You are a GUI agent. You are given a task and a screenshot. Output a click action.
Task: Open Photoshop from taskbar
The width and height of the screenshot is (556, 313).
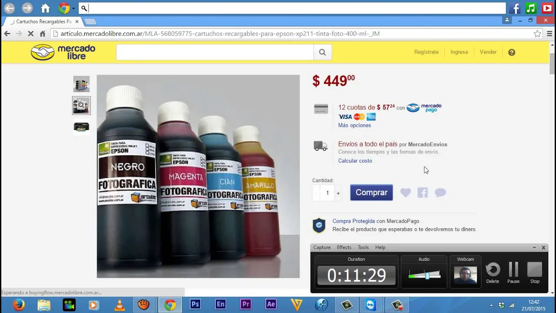tap(195, 305)
